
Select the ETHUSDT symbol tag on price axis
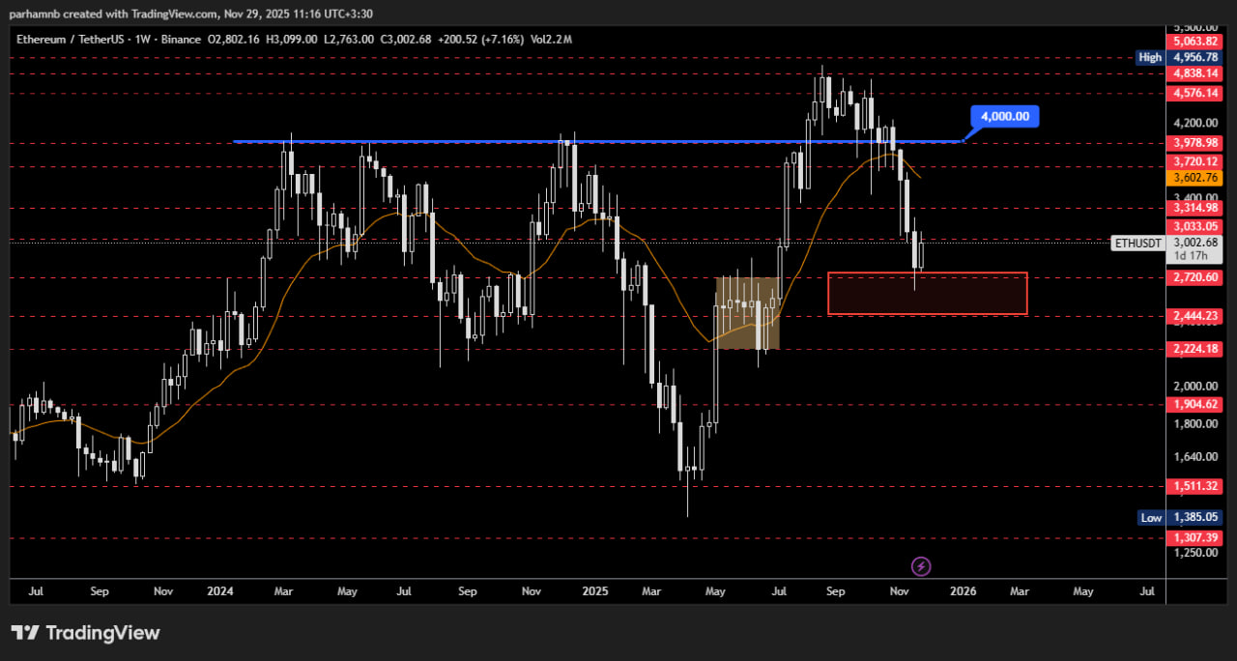point(1137,244)
